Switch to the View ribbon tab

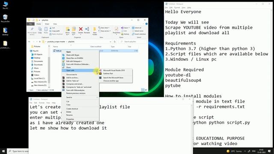pyautogui.click(x=55, y=24)
